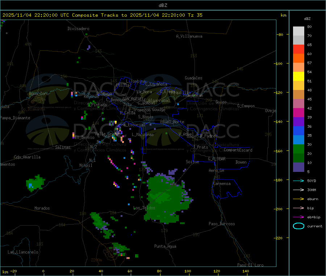Click the yellow eburn arrow legend icon
The width and height of the screenshot is (326, 276).
(298, 199)
